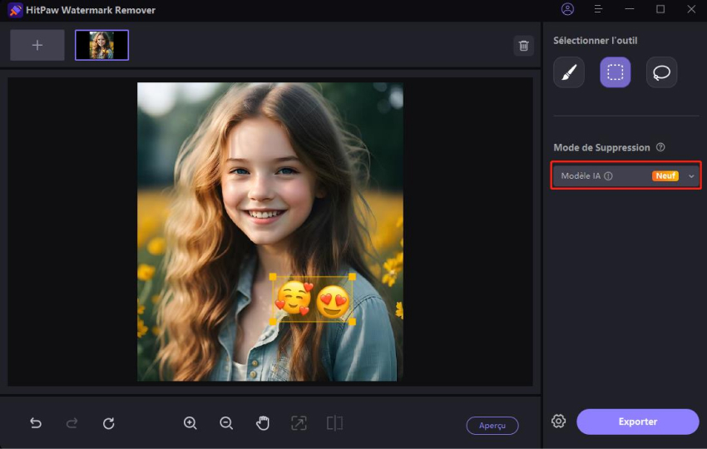Open the user account icon
Viewport: 707px width, 449px height.
pos(567,9)
